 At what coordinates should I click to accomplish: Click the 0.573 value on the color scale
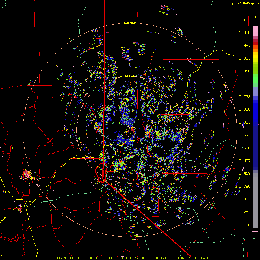click(245, 135)
